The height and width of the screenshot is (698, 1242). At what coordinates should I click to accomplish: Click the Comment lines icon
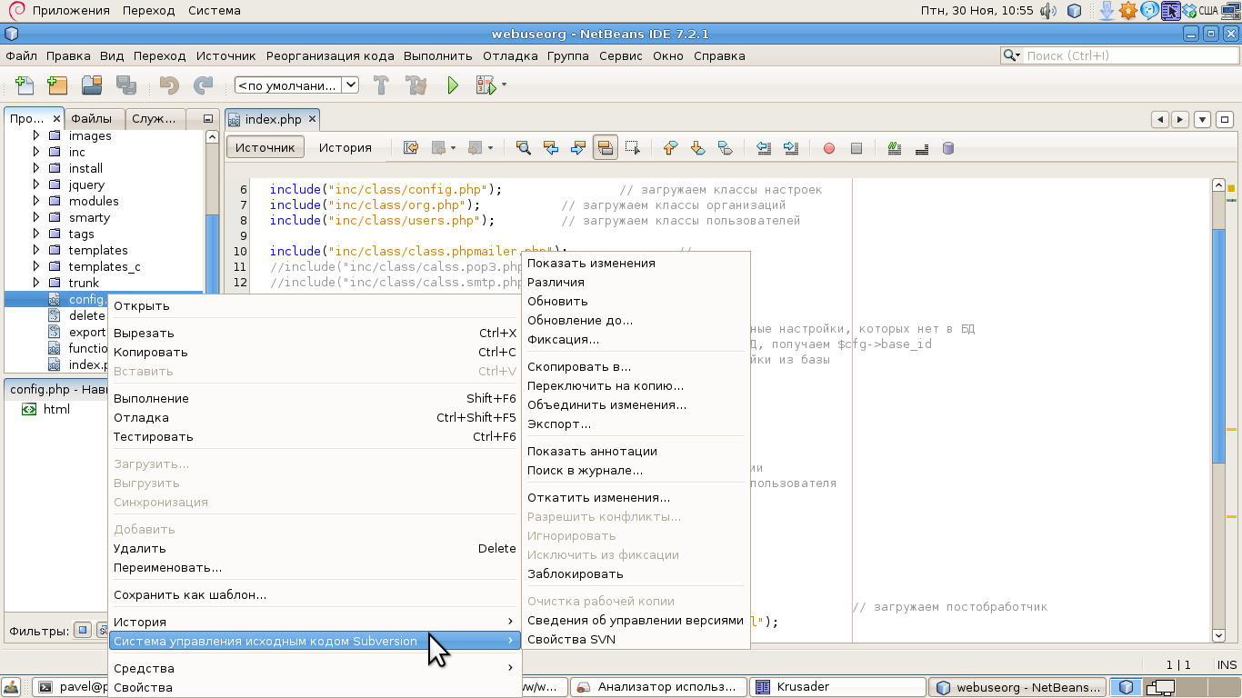[x=895, y=148]
